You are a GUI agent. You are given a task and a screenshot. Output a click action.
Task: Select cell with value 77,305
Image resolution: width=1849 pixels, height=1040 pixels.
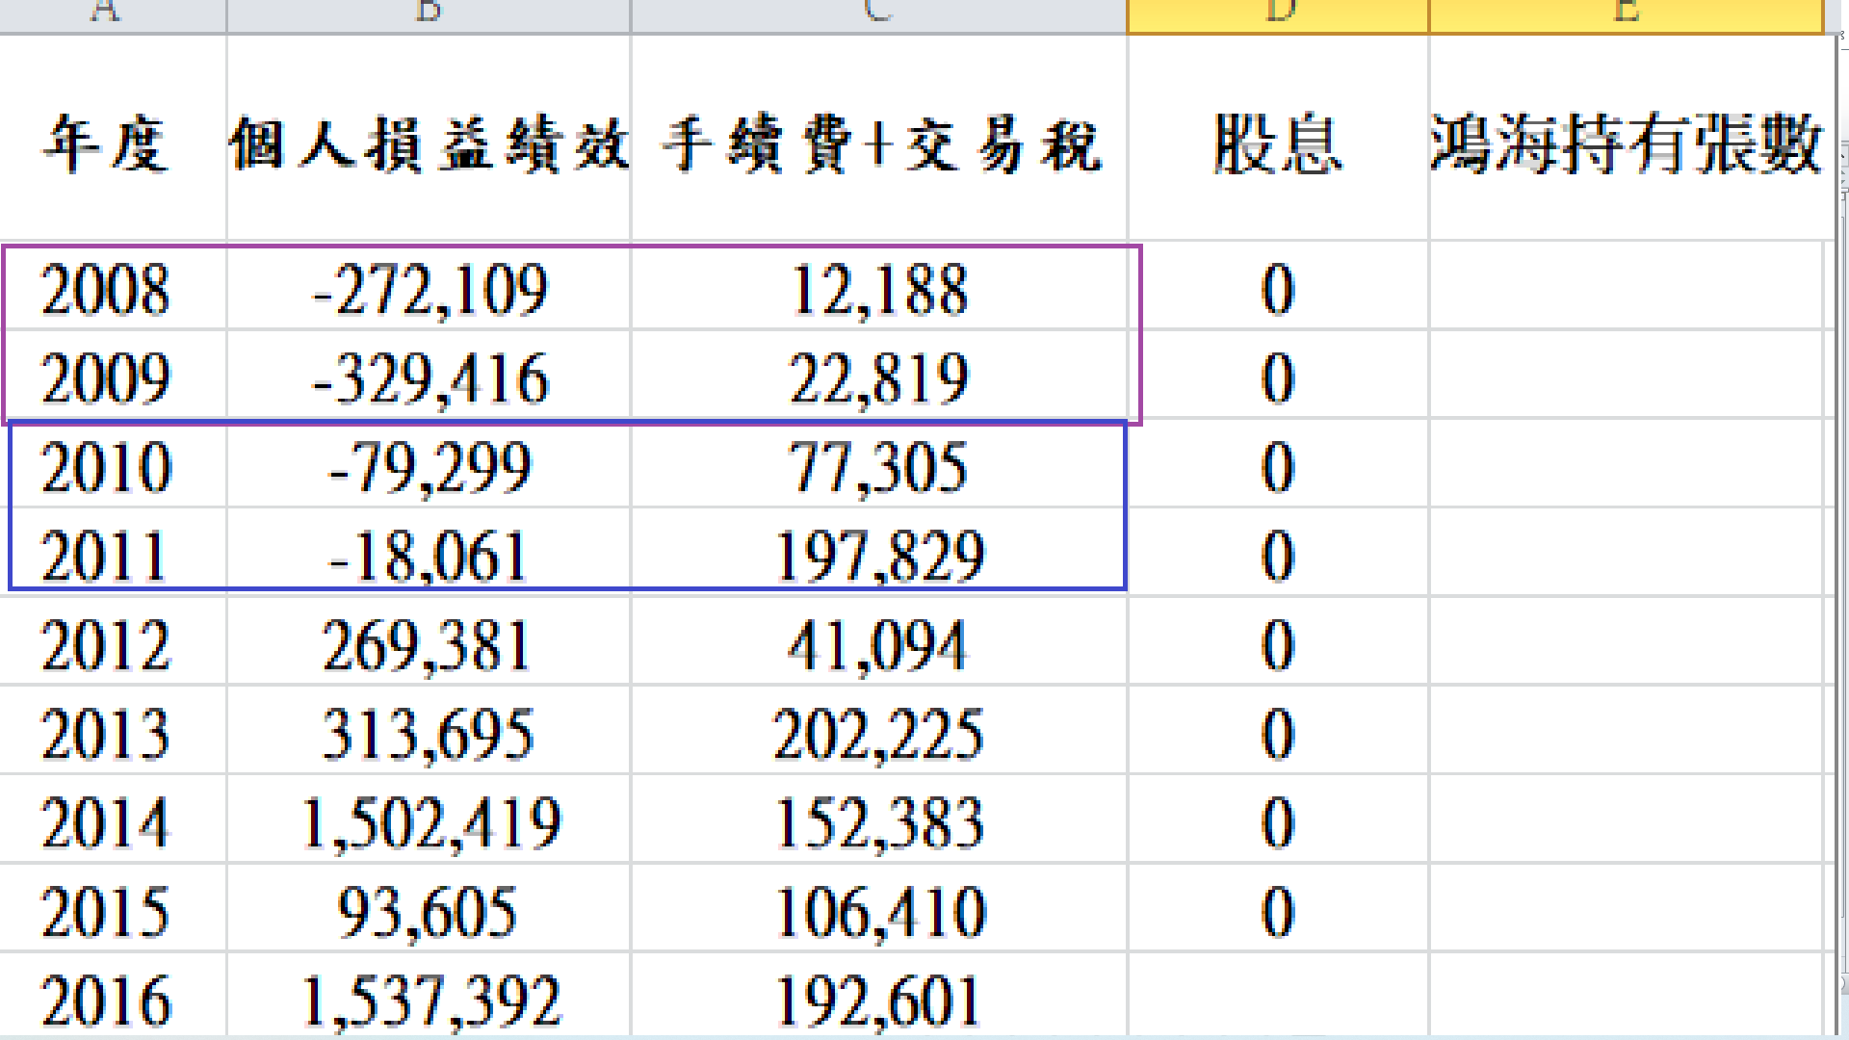coord(878,467)
